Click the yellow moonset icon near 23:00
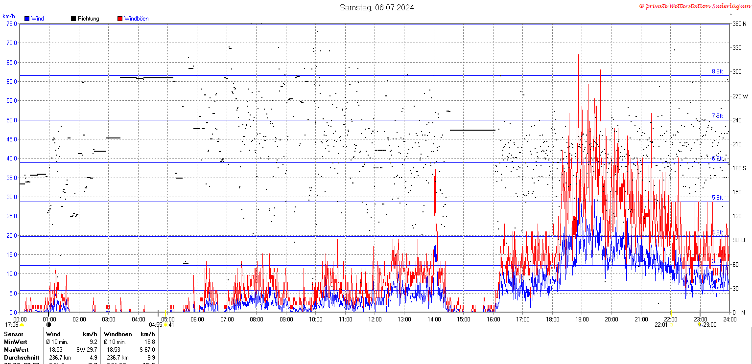 click(x=699, y=324)
